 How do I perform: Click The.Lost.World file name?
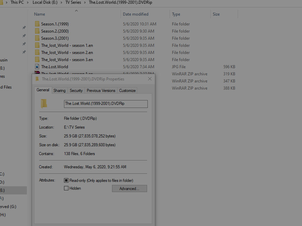54,67
